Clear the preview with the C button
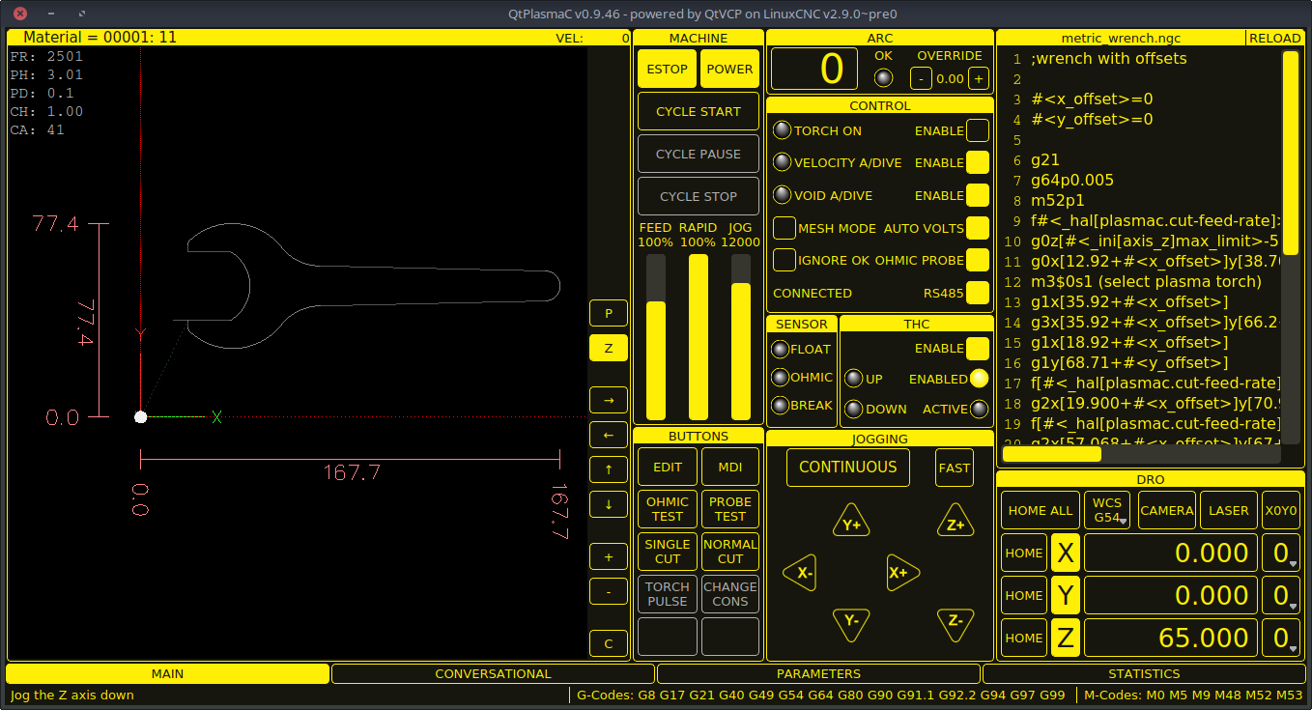Screen dimensions: 1312x710 pyautogui.click(x=609, y=643)
